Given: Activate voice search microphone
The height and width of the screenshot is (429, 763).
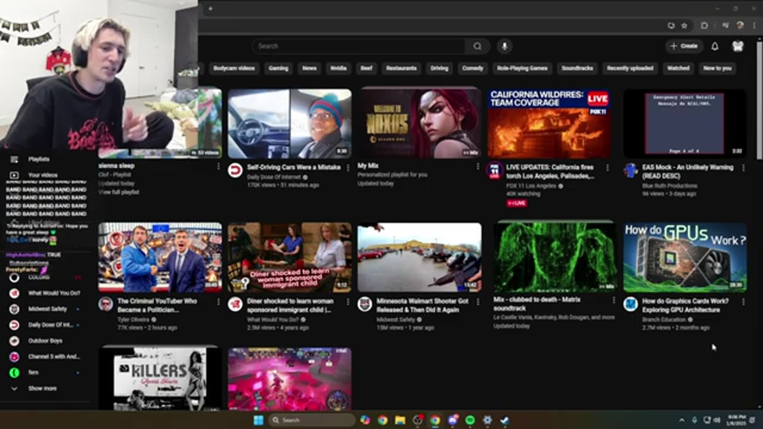Looking at the screenshot, I should [x=504, y=46].
